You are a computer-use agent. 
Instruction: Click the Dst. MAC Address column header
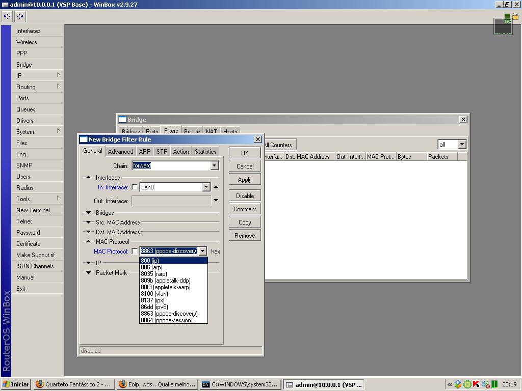click(309, 157)
